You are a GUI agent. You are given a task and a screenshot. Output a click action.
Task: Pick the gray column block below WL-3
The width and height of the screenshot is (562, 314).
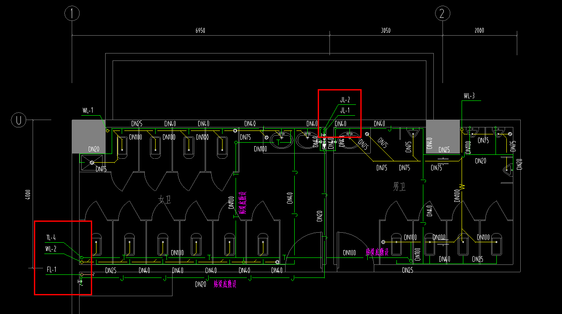tap(442, 137)
